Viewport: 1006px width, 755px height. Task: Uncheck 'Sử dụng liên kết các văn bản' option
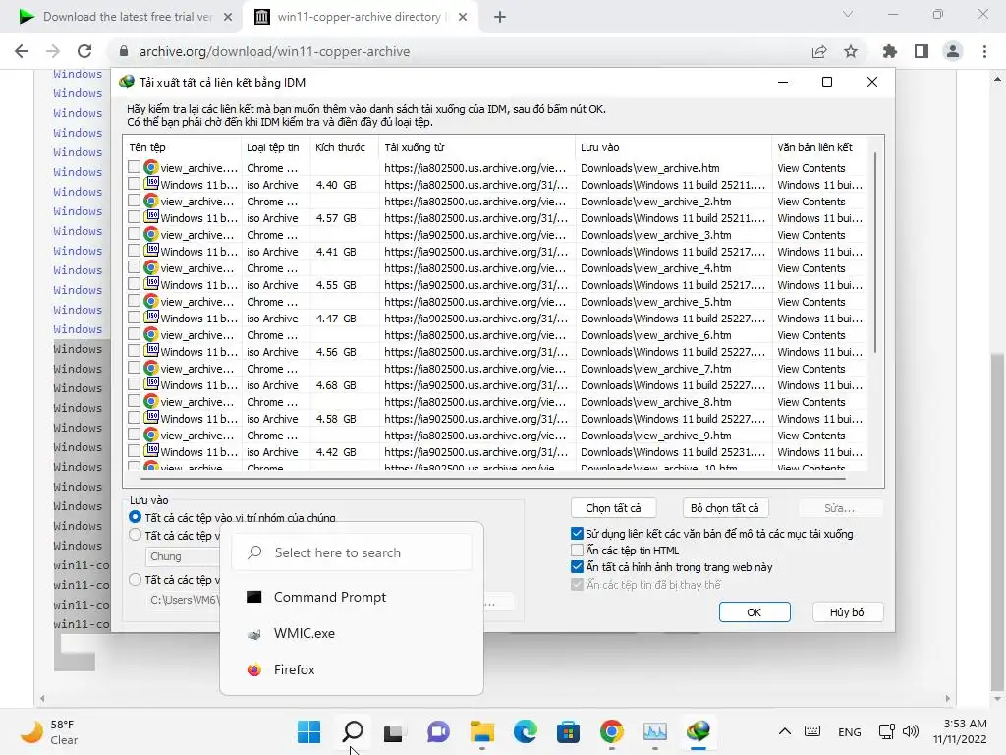[577, 534]
